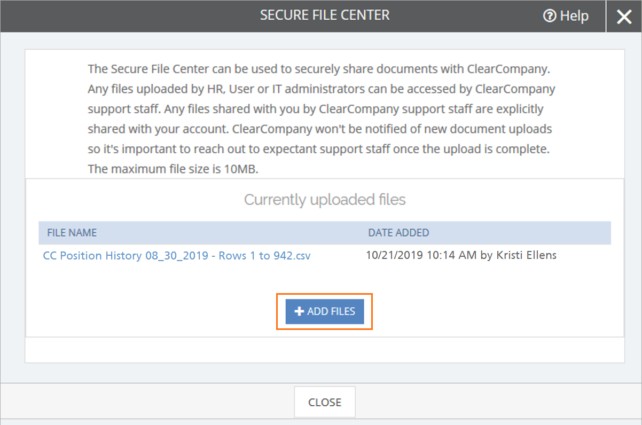
Task: Click the 10/21/2019 10:14 AM date entry
Action: [421, 255]
